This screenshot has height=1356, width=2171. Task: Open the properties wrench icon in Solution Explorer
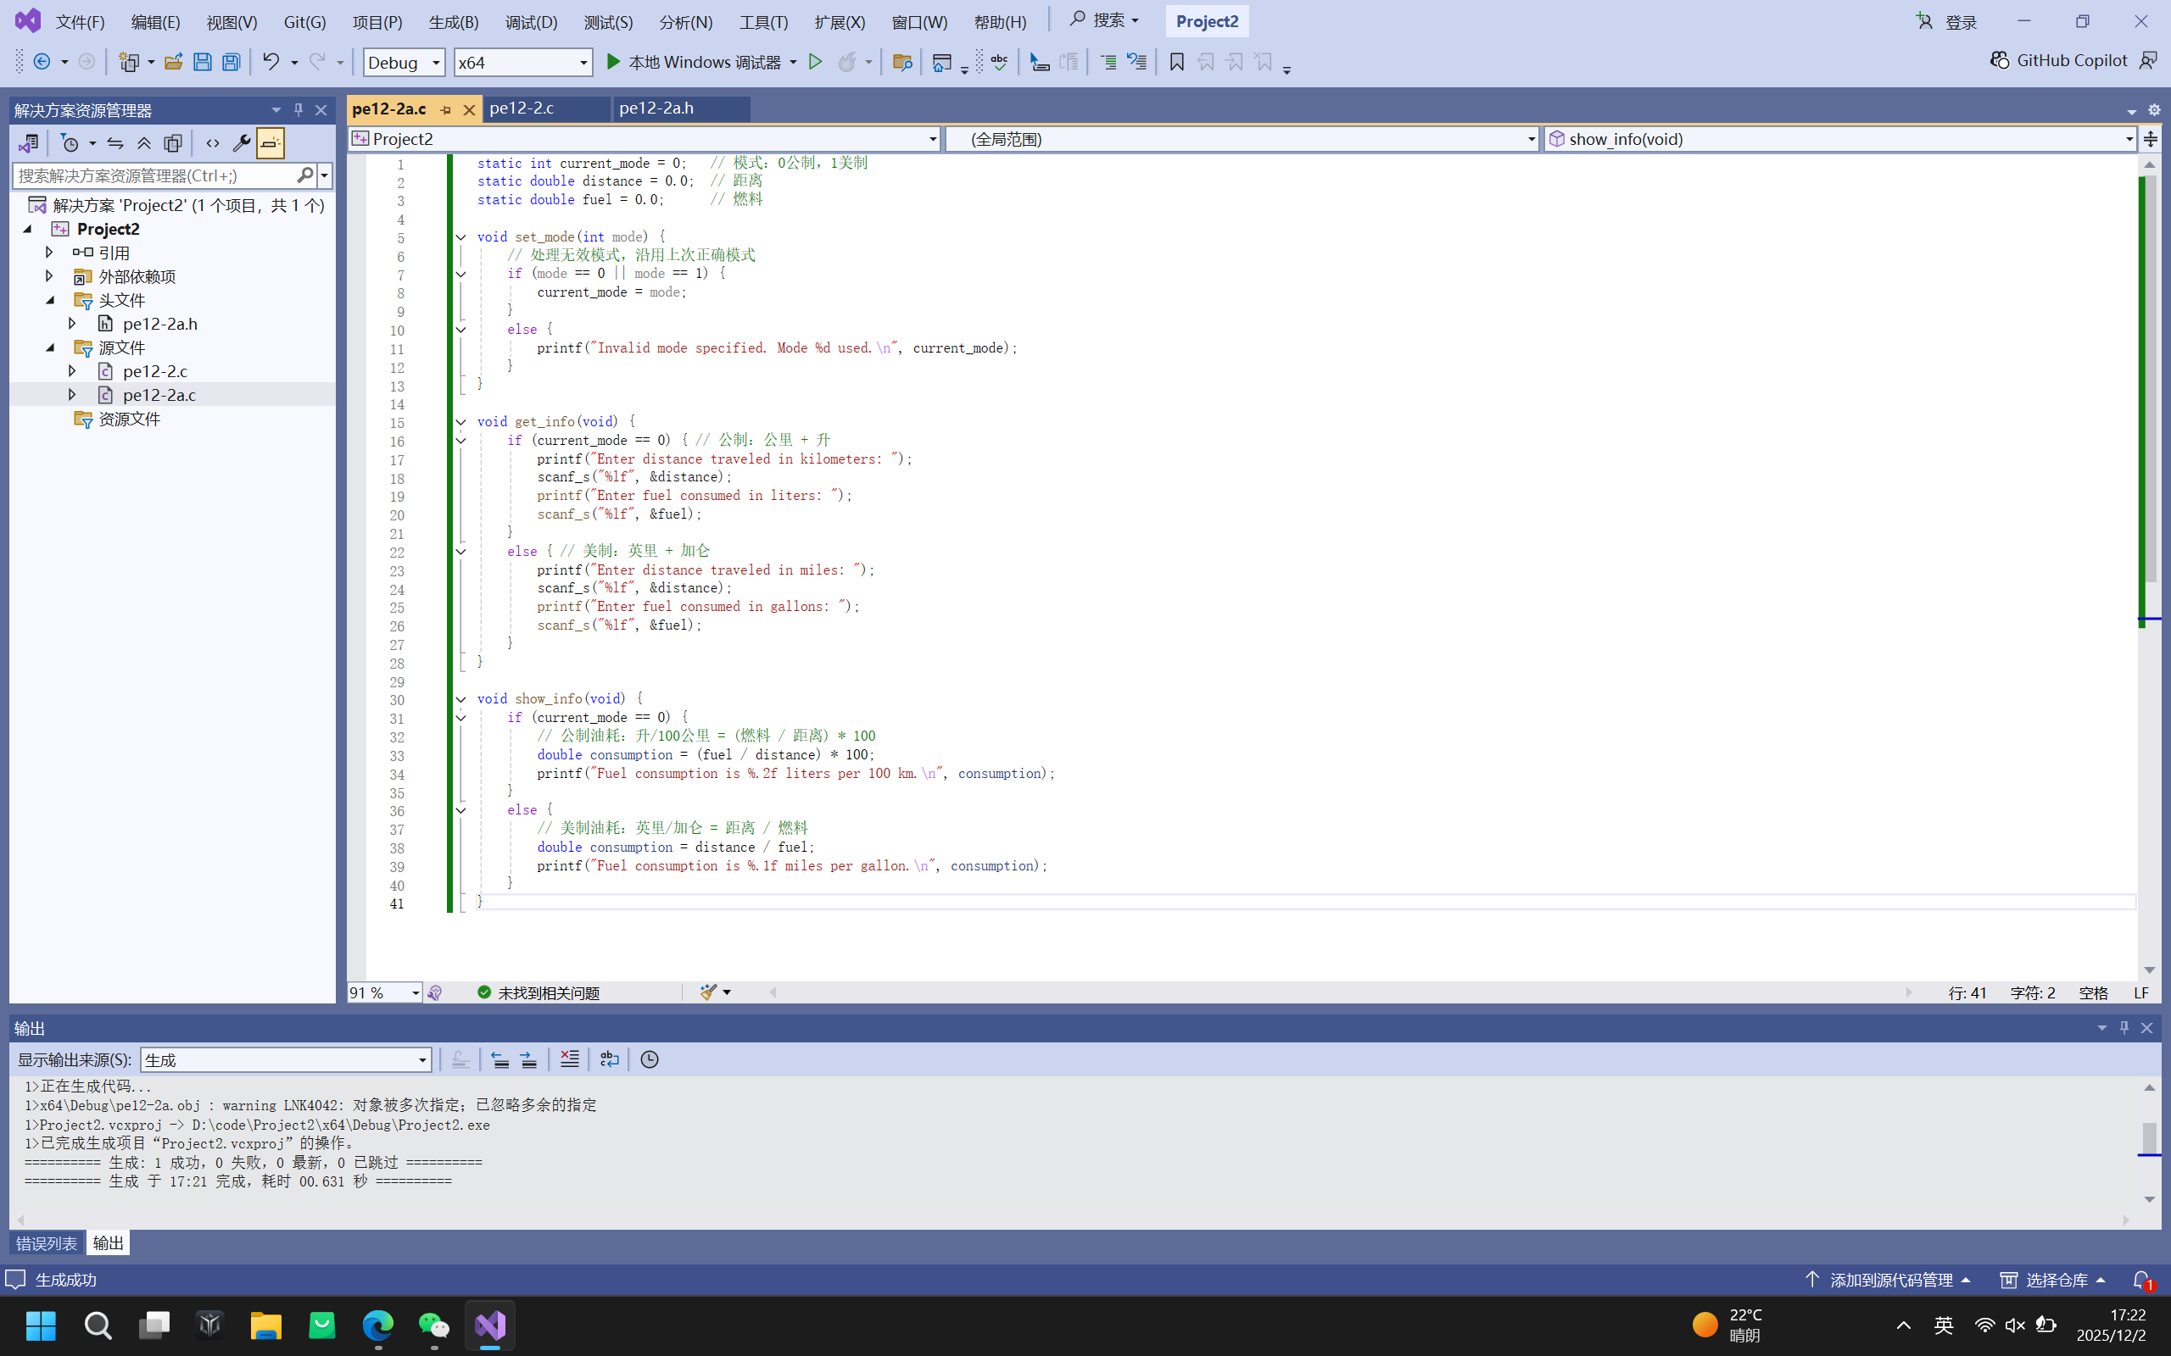tap(241, 142)
